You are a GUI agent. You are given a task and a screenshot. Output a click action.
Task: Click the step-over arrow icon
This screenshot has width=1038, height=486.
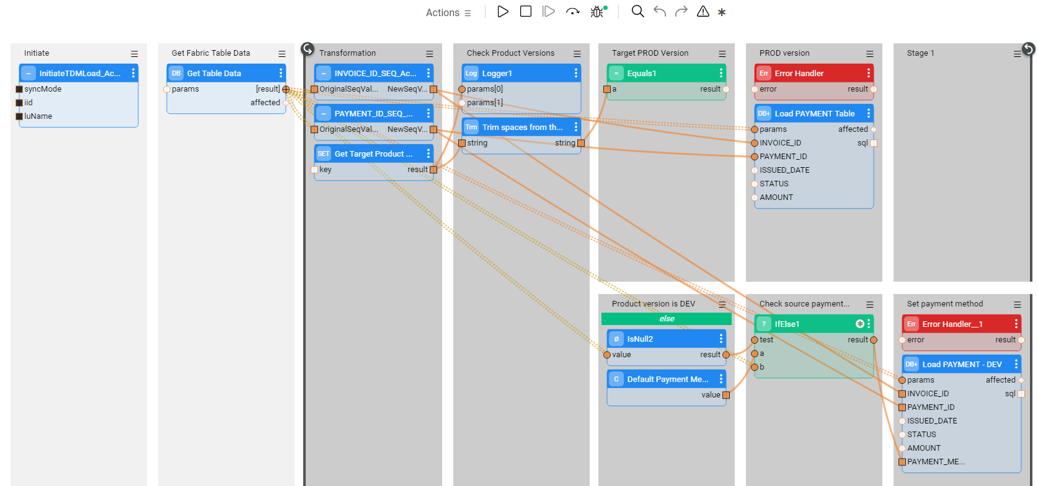(x=573, y=12)
